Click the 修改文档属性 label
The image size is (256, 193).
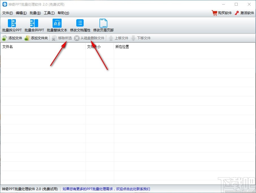(x=80, y=30)
